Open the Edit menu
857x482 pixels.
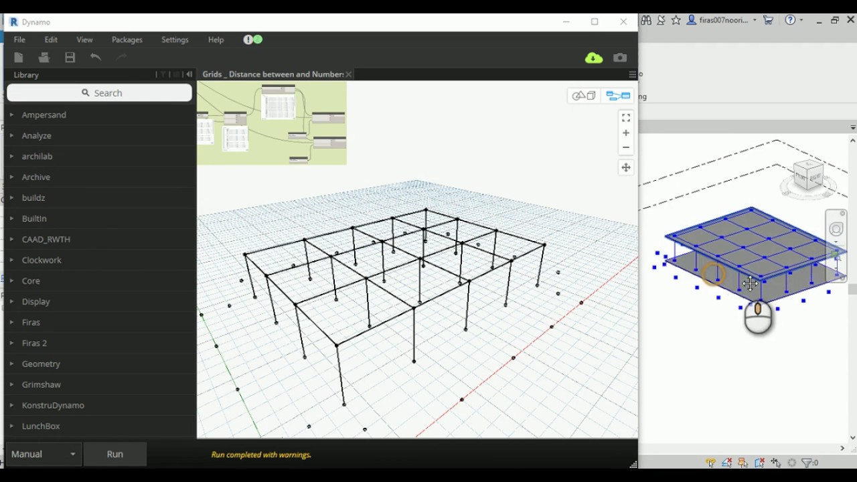coord(51,40)
